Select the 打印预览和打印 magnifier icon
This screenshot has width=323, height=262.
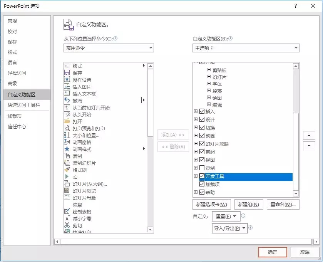click(67, 128)
